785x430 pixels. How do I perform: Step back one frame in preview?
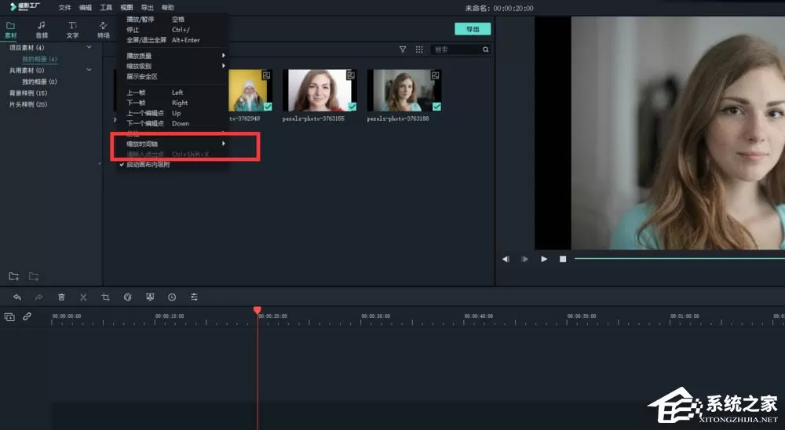click(x=506, y=259)
